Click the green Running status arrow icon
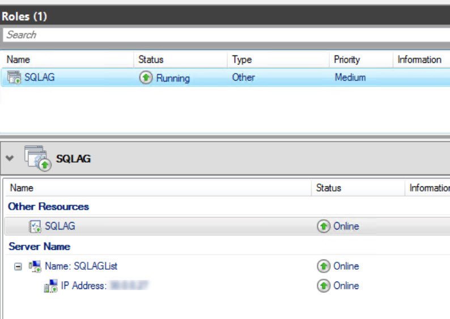 tap(146, 78)
